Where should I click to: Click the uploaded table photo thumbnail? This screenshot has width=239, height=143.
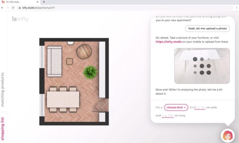[202, 66]
